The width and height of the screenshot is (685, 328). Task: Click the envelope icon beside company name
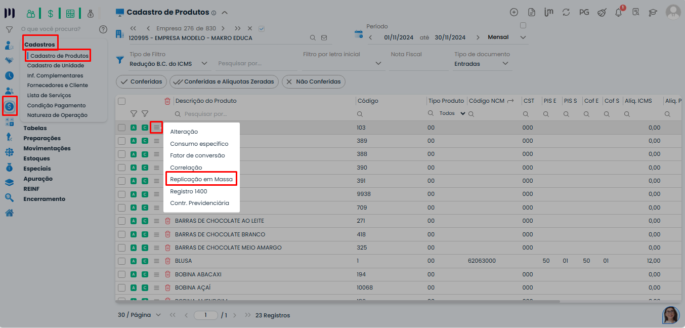click(324, 37)
